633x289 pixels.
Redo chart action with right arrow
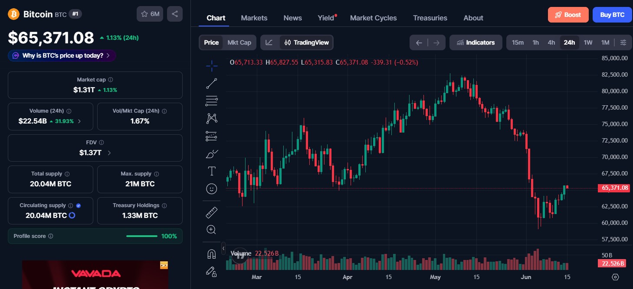pyautogui.click(x=436, y=42)
